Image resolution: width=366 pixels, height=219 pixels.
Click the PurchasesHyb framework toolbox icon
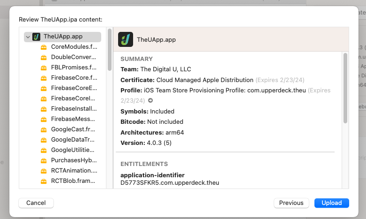pyautogui.click(x=44, y=160)
